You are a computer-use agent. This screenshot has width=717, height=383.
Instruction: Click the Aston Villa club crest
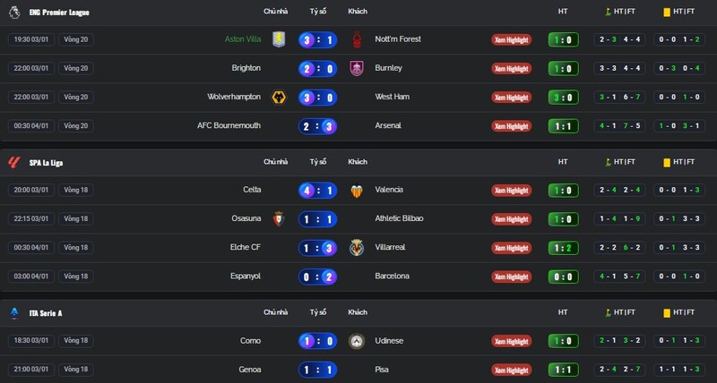click(279, 39)
